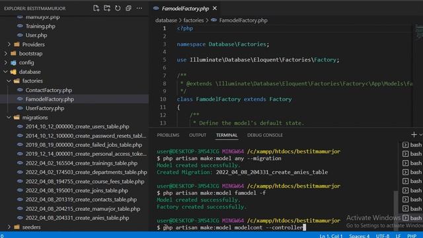Close the FamodelFactory.php editor tab

215,9
